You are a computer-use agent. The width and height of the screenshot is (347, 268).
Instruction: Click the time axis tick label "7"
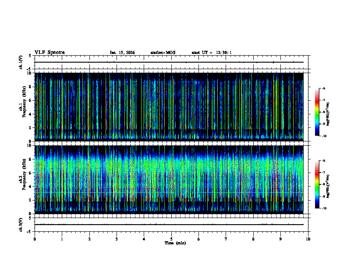tap(226, 239)
